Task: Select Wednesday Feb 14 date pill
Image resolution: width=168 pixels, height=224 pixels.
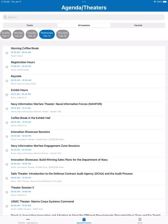Action: (47, 34)
